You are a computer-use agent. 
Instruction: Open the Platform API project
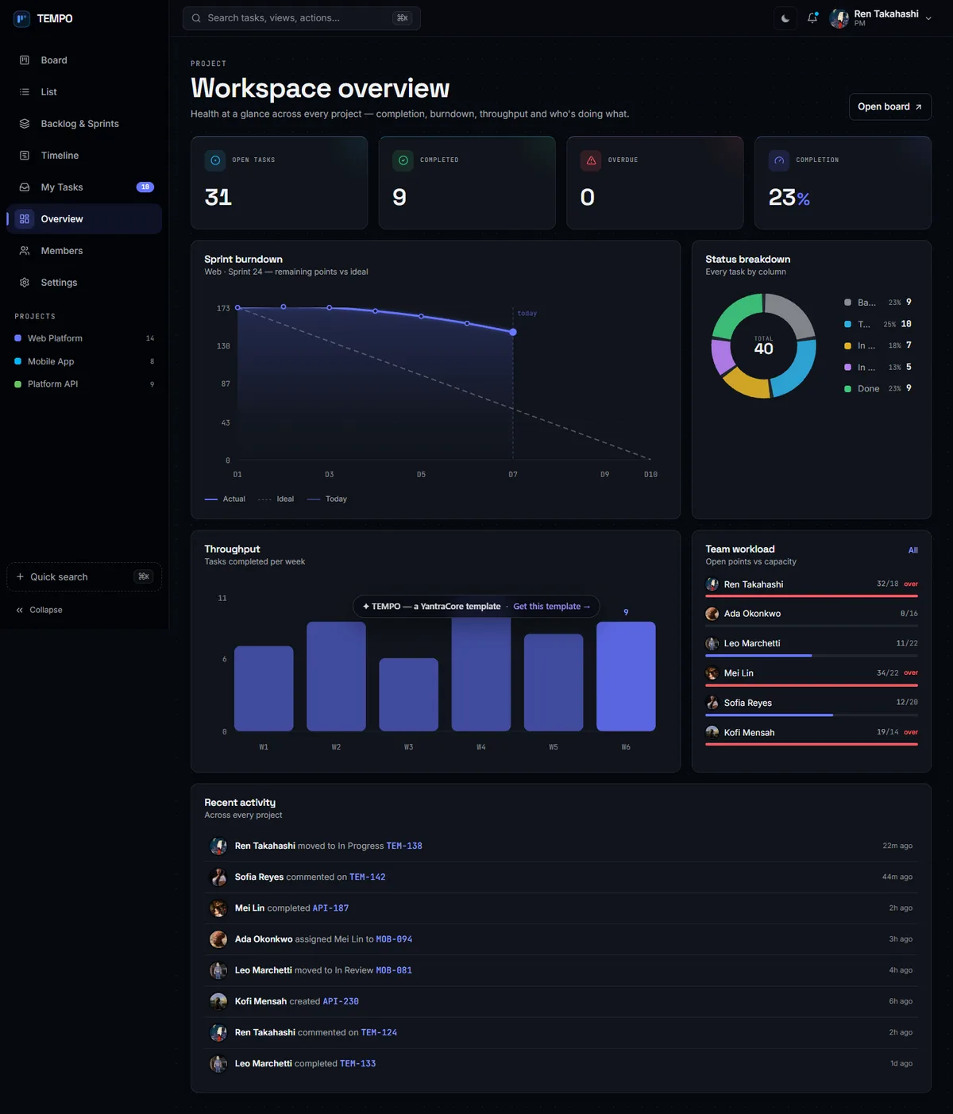84,384
